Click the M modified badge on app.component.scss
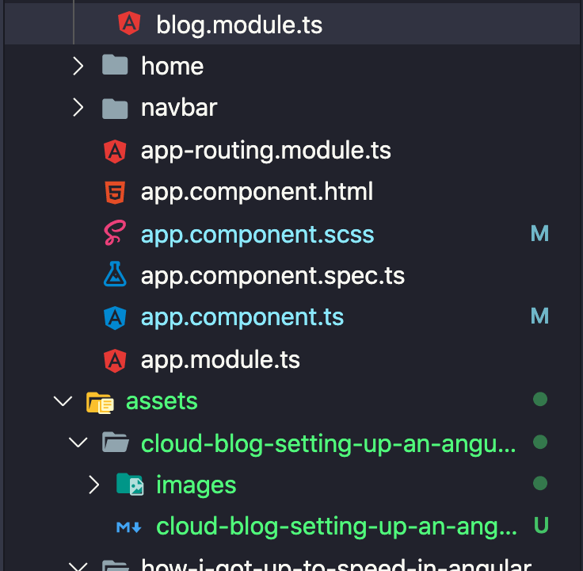This screenshot has width=583, height=571. [x=539, y=234]
